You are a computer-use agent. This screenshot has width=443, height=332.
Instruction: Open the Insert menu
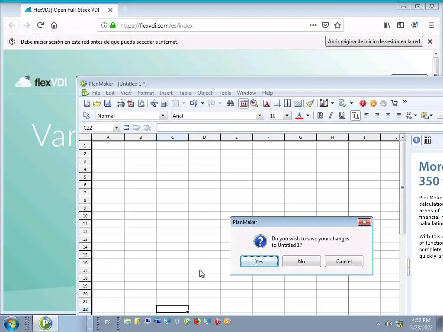[166, 93]
